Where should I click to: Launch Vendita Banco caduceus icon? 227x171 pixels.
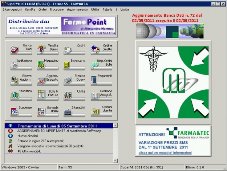pyautogui.click(x=41, y=49)
